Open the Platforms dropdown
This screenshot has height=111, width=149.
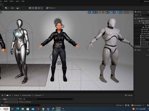[51, 8]
